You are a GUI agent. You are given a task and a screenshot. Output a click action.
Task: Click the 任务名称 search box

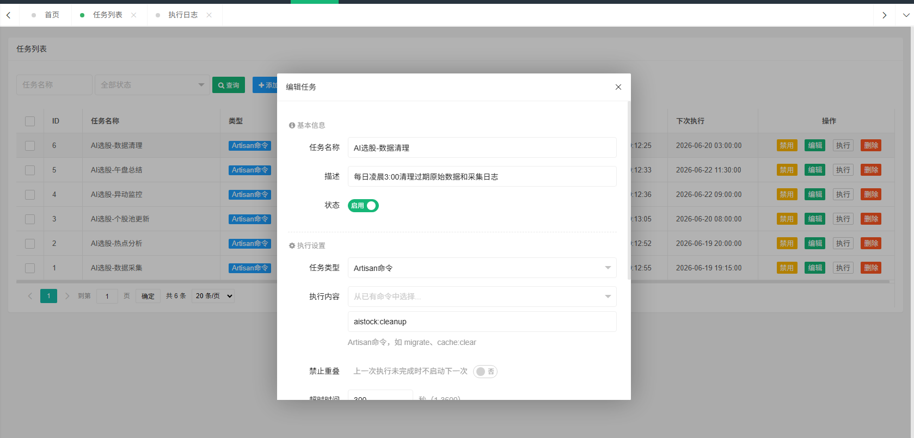pyautogui.click(x=54, y=85)
